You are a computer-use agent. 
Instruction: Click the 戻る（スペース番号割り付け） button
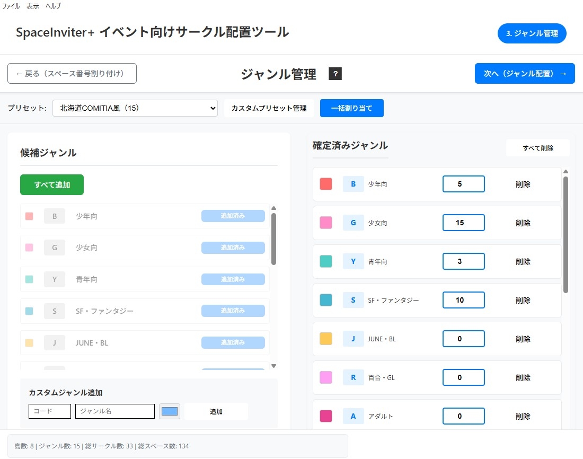(72, 74)
